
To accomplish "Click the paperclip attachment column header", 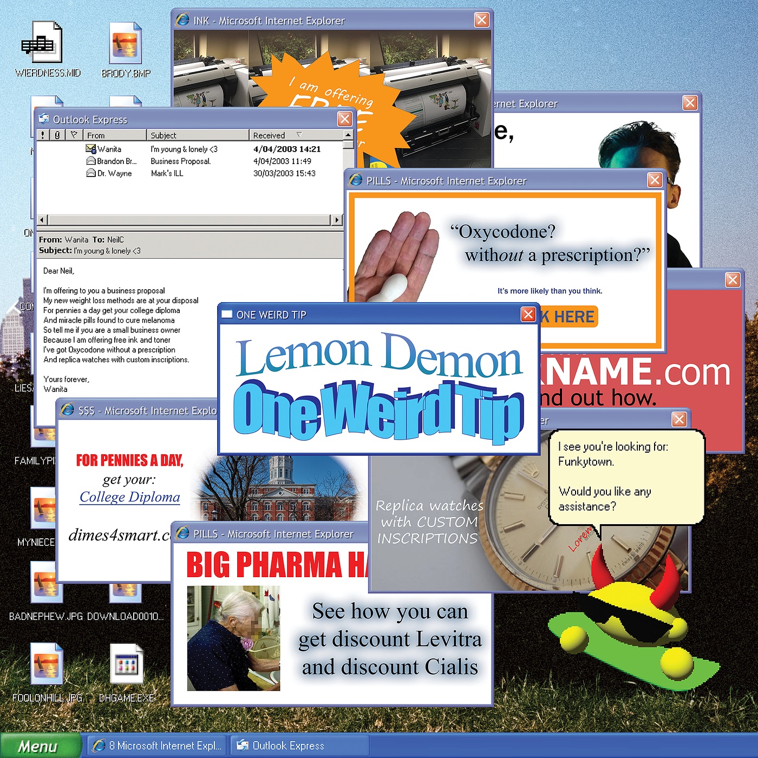I will [x=57, y=135].
